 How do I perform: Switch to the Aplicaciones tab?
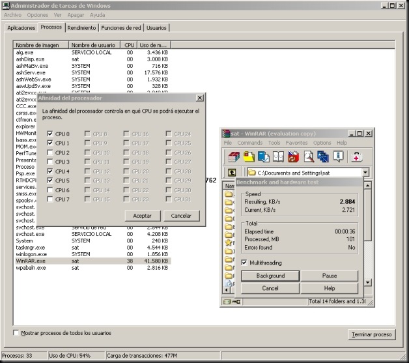[x=21, y=27]
